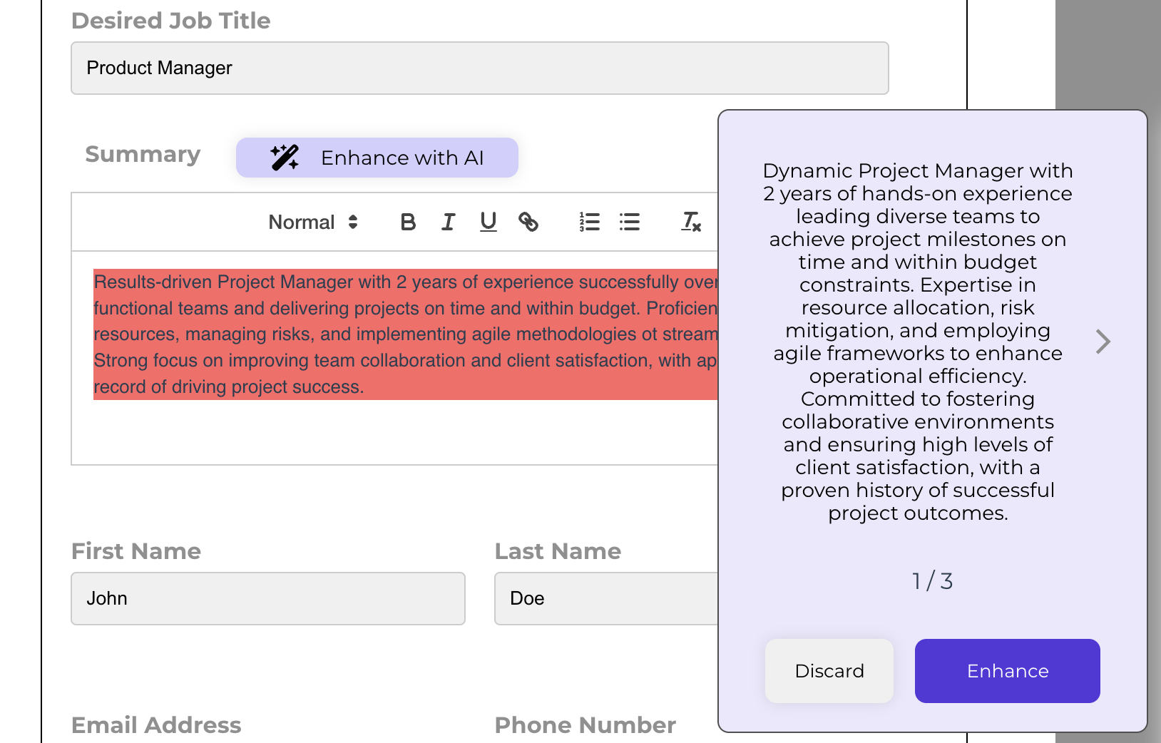
Task: Click the Email Address field label
Action: [x=156, y=725]
